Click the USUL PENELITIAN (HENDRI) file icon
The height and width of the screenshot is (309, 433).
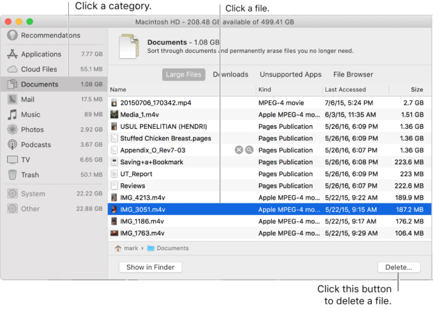click(x=114, y=126)
